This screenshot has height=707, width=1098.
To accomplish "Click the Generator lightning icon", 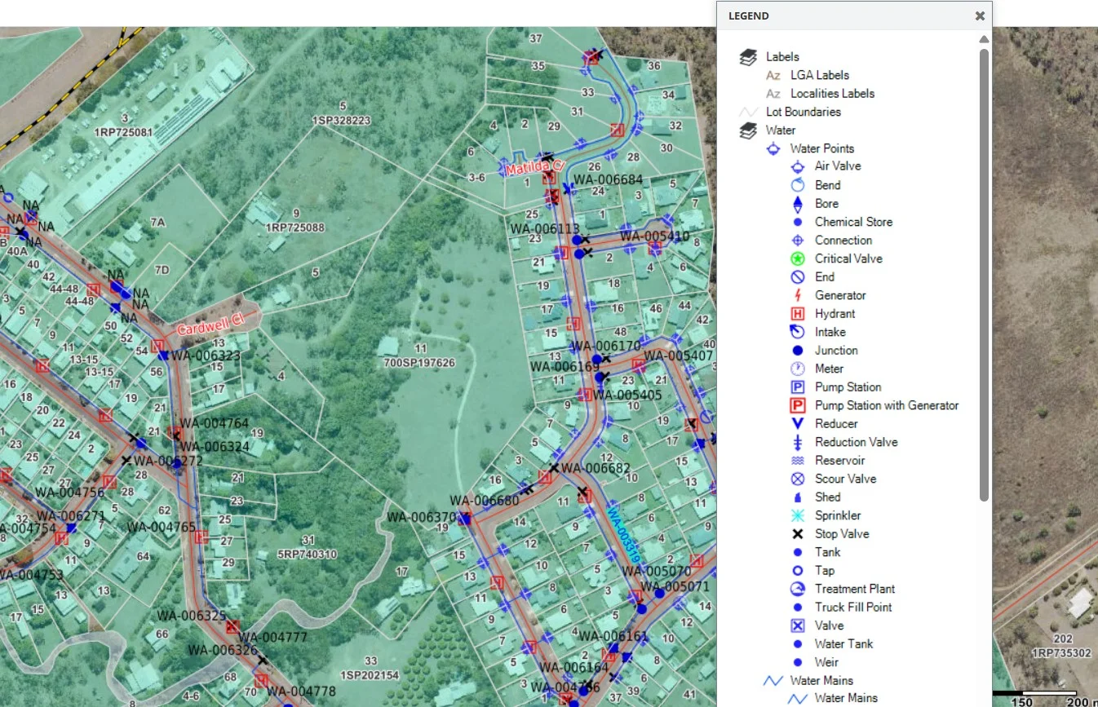I will click(x=798, y=295).
